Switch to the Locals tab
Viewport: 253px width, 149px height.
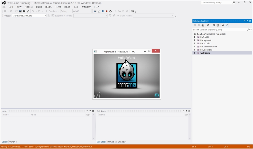pyautogui.click(x=5, y=142)
